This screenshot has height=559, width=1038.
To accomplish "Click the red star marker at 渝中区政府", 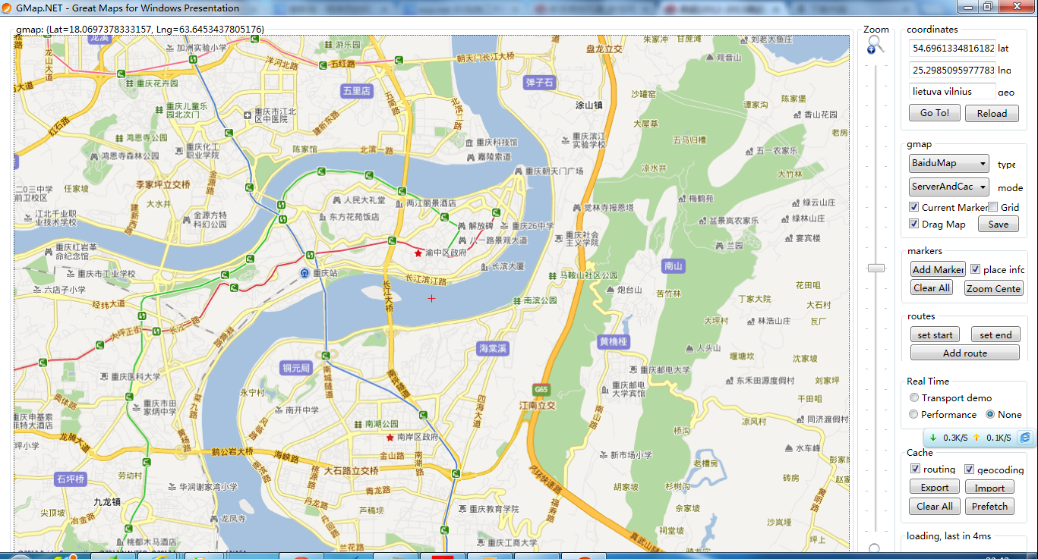I will (418, 253).
